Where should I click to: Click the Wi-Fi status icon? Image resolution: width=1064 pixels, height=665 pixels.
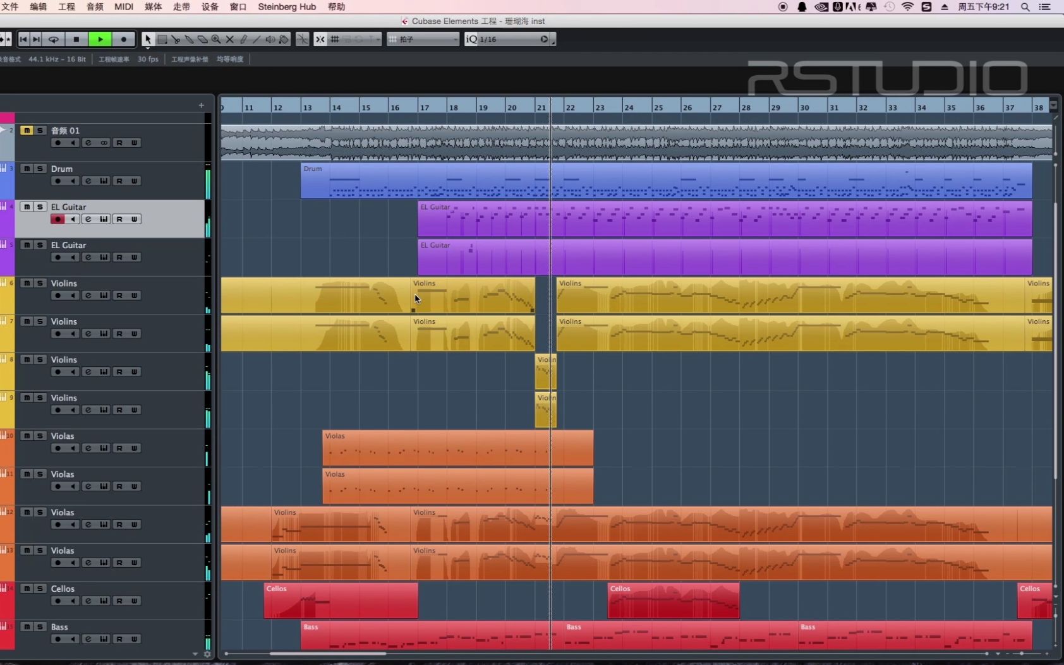907,7
